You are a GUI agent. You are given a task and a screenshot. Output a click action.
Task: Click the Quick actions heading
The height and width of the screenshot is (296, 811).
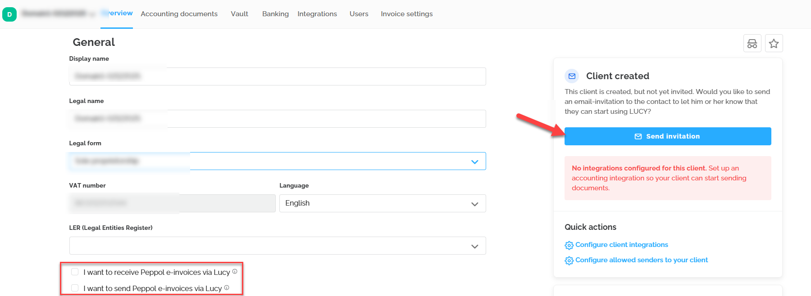click(x=590, y=227)
